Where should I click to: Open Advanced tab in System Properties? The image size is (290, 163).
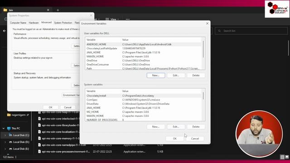coord(46,22)
